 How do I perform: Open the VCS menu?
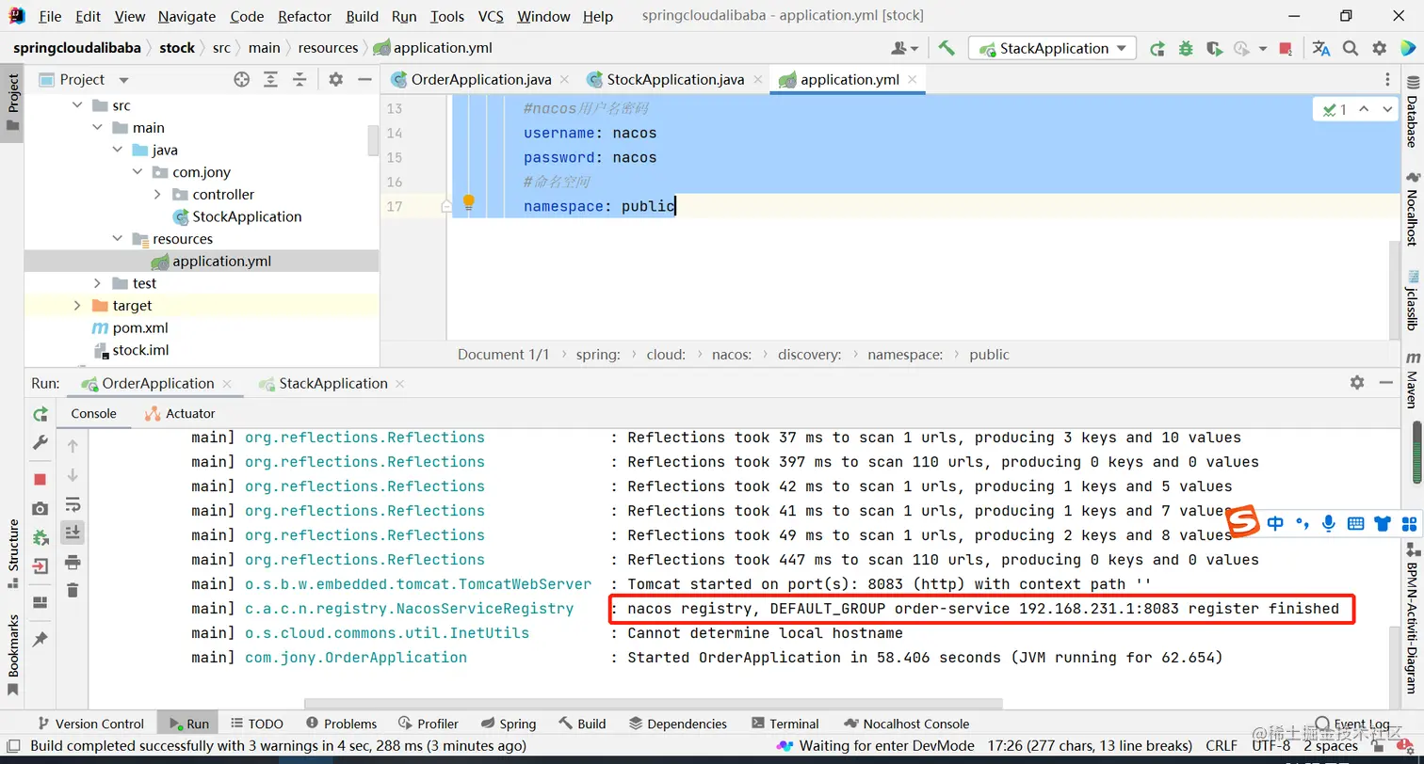491,16
